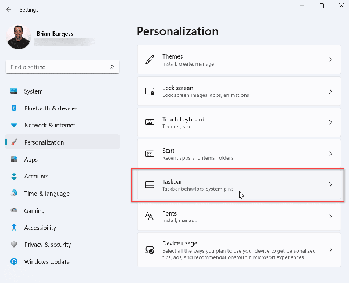
Task: Click Brian Burgess profile picture
Action: coord(19,37)
